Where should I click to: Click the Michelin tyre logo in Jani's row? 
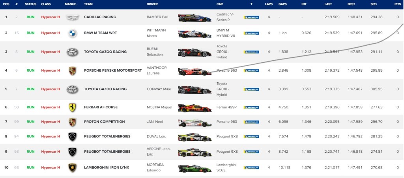point(251,122)
